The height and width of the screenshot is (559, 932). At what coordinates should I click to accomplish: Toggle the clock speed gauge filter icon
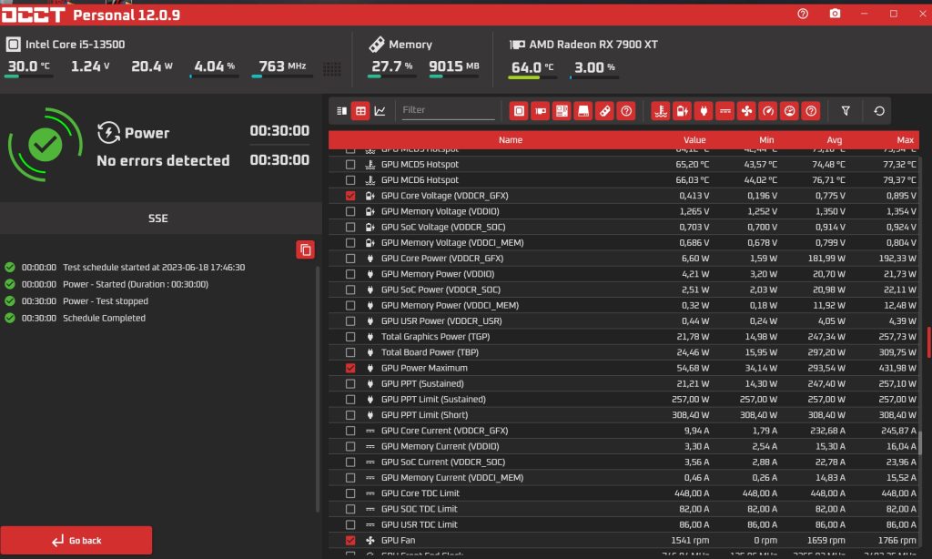pyautogui.click(x=767, y=111)
